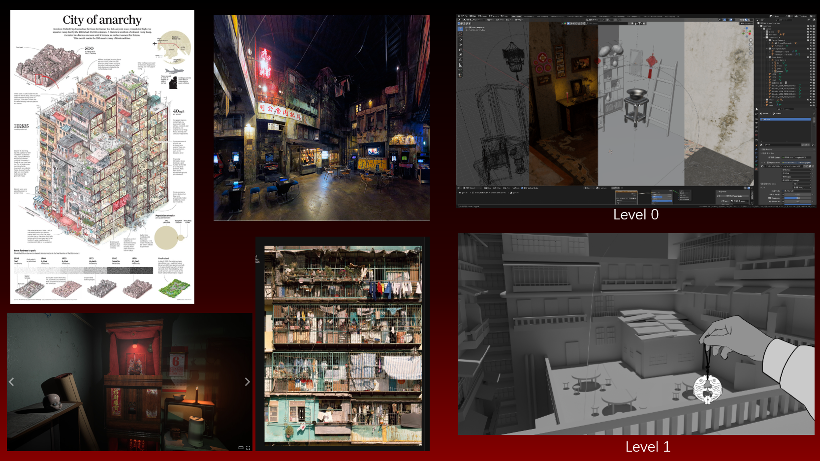Select the Cursor tool in Blender toolbar

point(460,34)
